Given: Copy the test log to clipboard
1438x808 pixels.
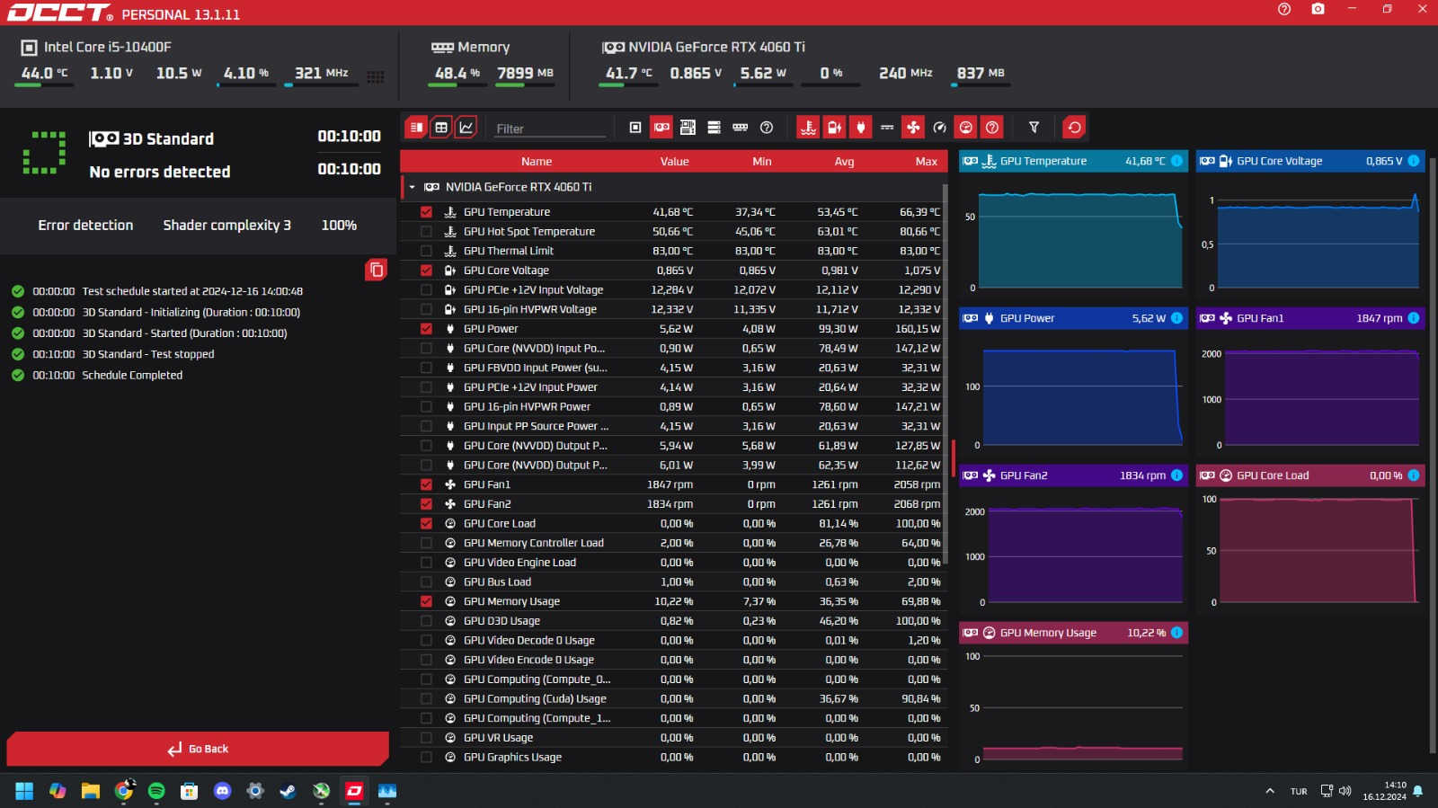Looking at the screenshot, I should tap(377, 270).
